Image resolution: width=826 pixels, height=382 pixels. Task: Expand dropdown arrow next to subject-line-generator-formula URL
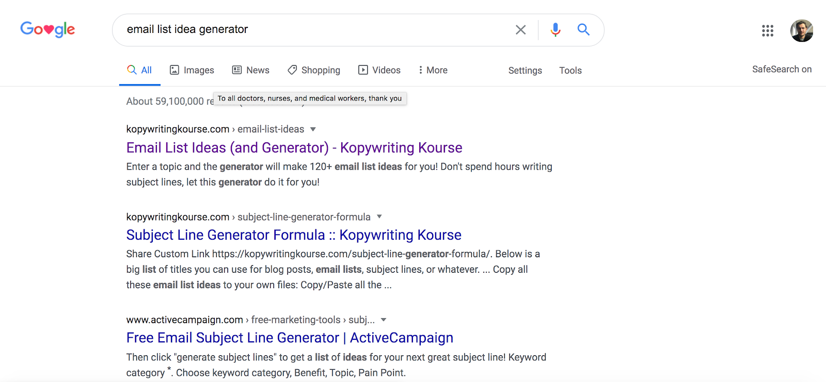tap(379, 217)
